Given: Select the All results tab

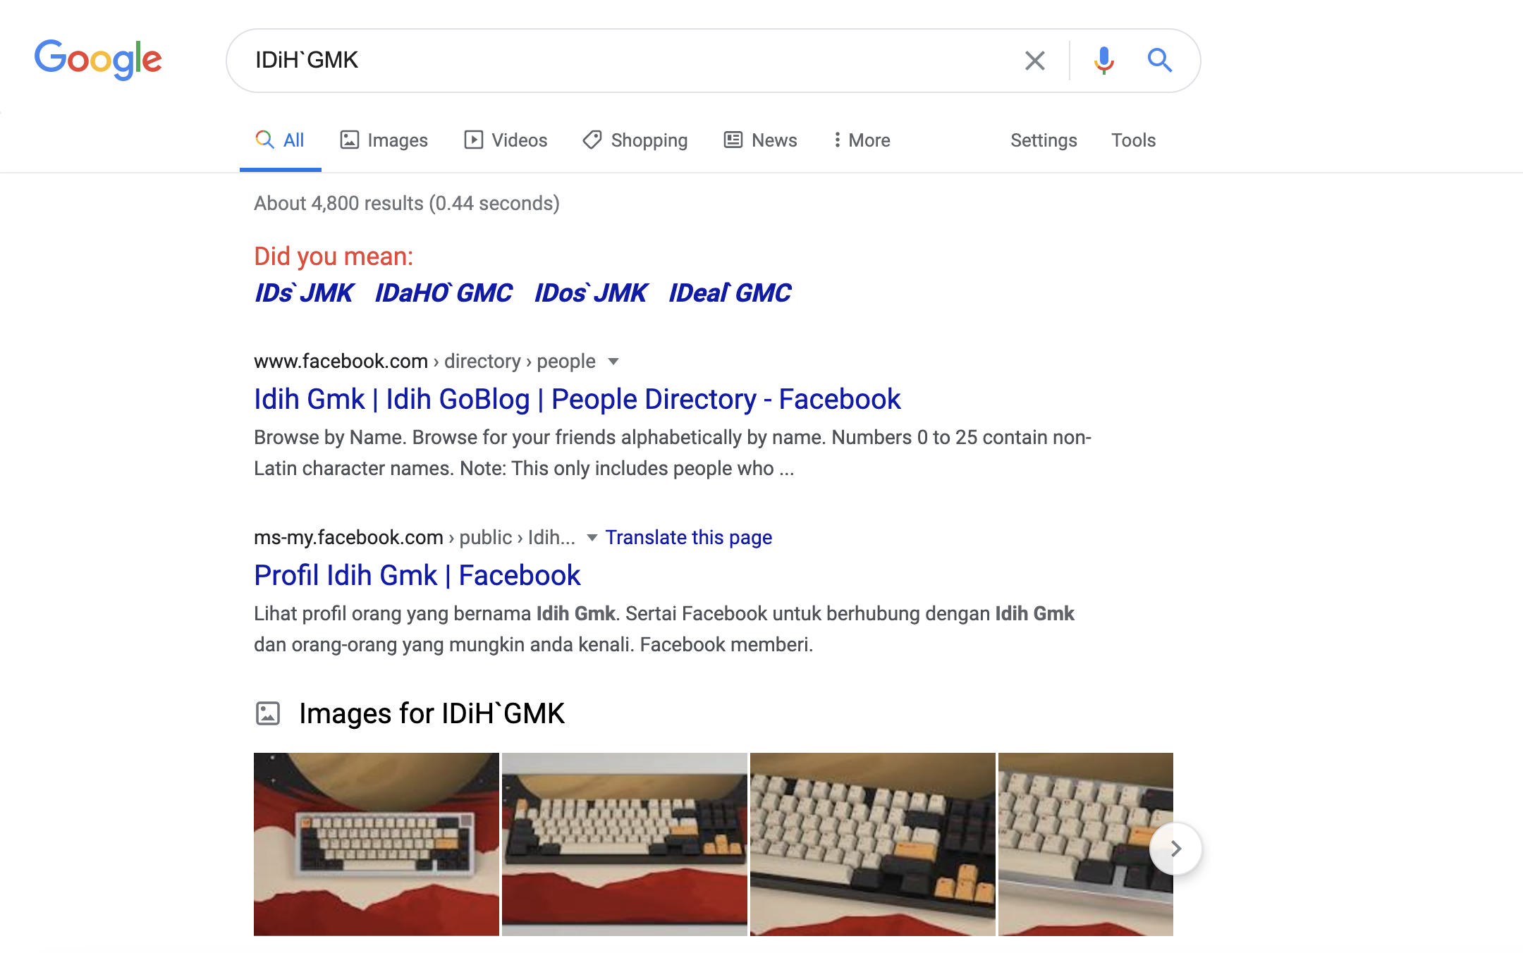Looking at the screenshot, I should (281, 140).
